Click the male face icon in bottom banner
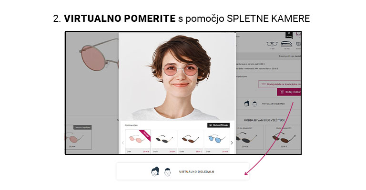Image resolution: width=366 pixels, height=190 pixels. click(x=168, y=172)
